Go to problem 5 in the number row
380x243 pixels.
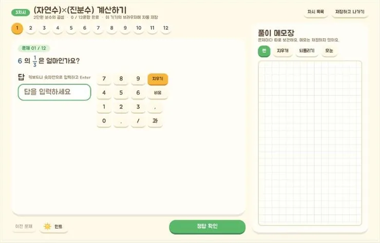coord(71,28)
